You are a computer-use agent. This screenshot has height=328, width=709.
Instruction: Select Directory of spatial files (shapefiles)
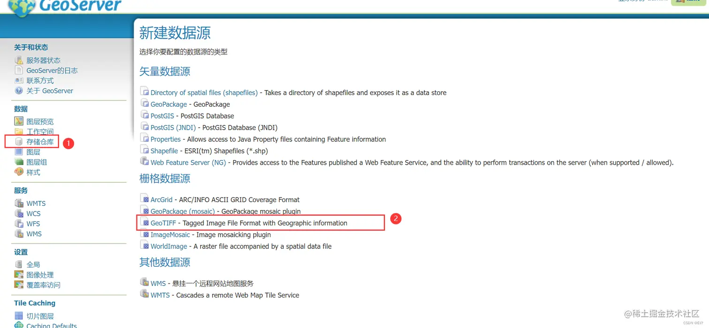(x=204, y=93)
